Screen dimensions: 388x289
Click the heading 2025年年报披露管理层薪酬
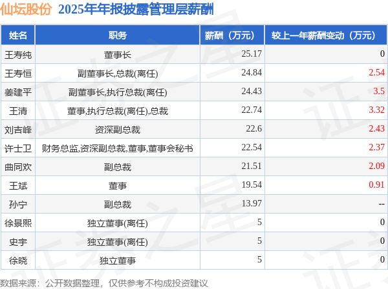[x=136, y=10]
